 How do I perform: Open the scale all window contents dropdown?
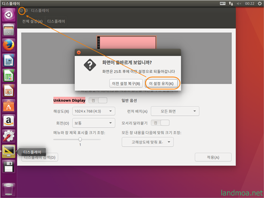(147, 142)
